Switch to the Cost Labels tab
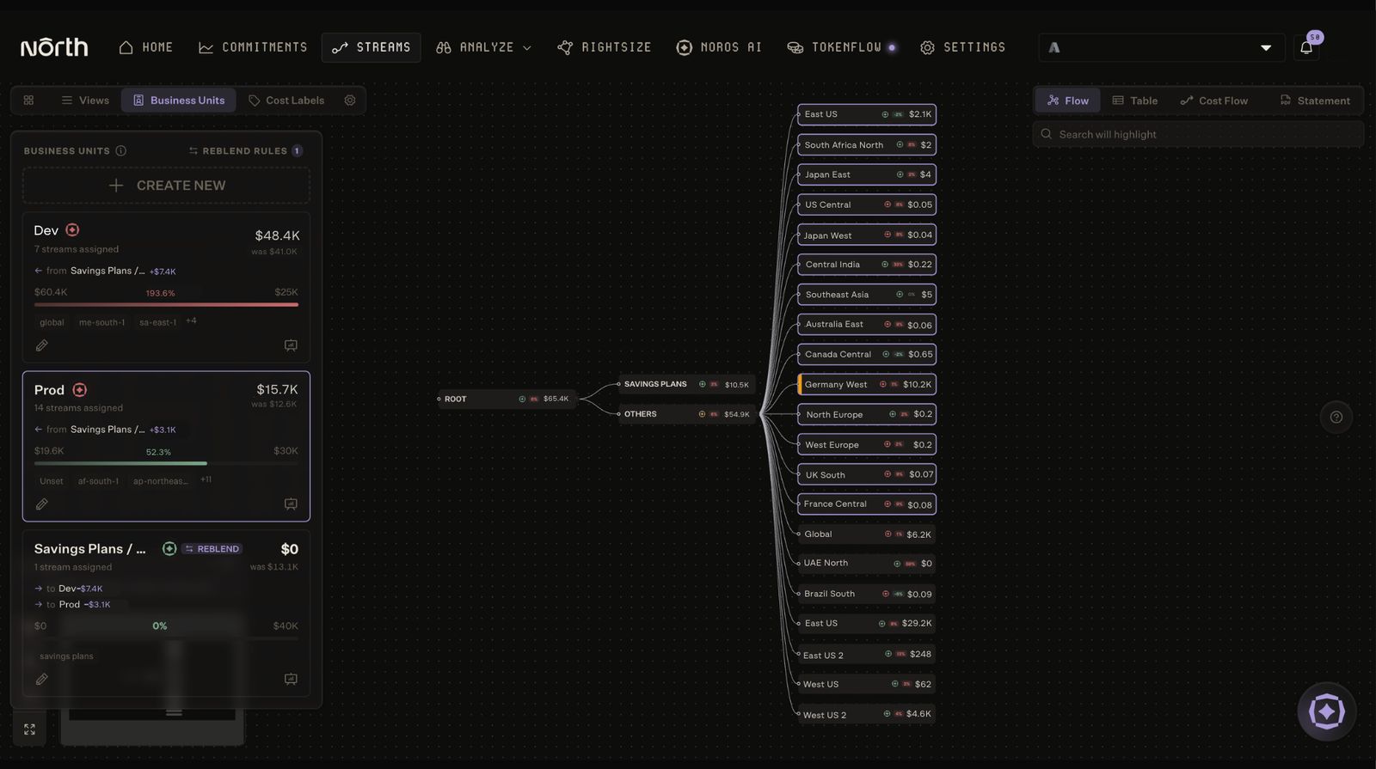This screenshot has height=769, width=1376. [286, 101]
